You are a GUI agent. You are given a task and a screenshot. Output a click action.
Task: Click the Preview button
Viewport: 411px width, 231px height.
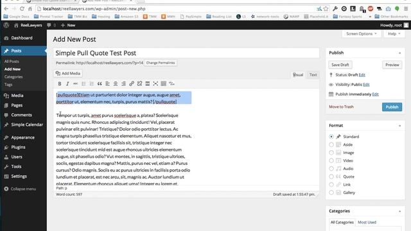pyautogui.click(x=392, y=65)
